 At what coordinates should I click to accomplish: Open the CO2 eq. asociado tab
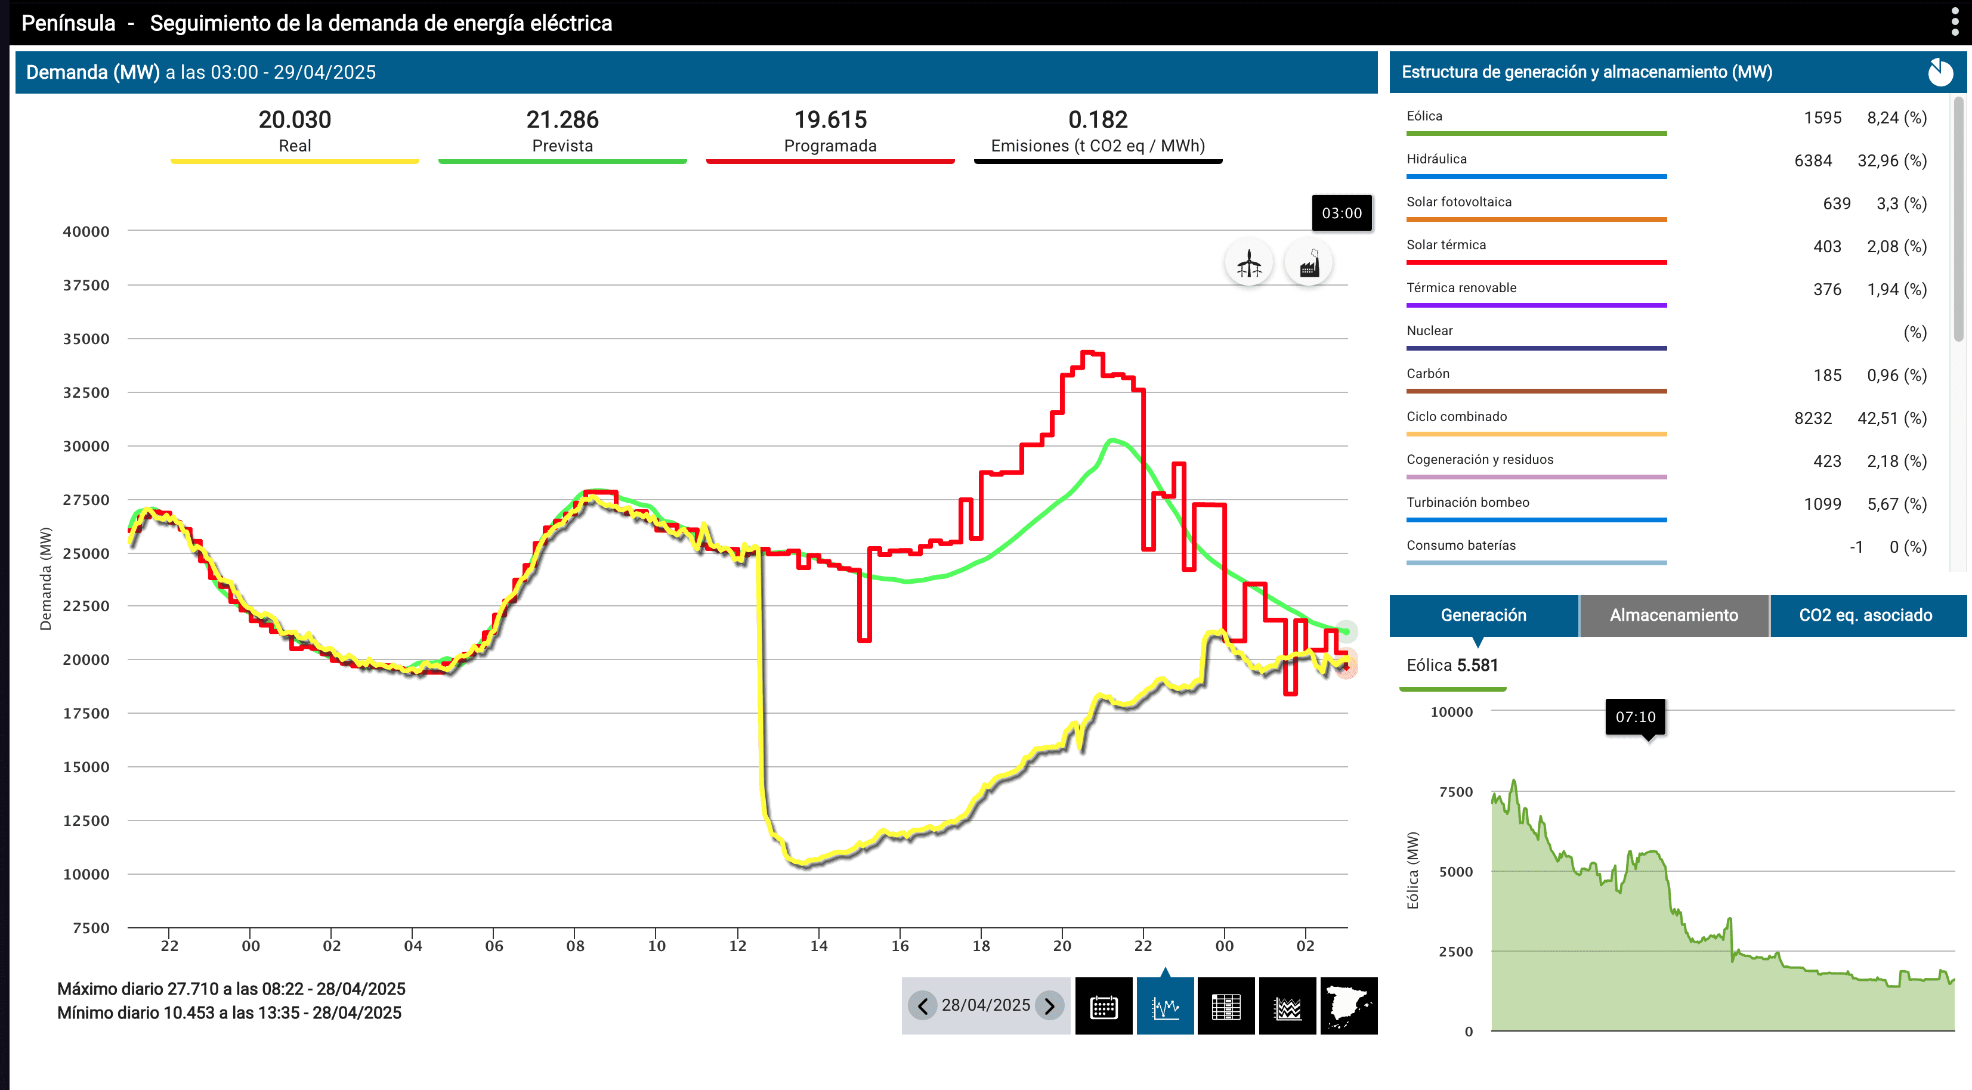pyautogui.click(x=1867, y=615)
